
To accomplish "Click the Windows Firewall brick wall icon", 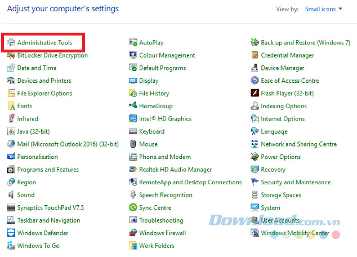I will tap(133, 233).
